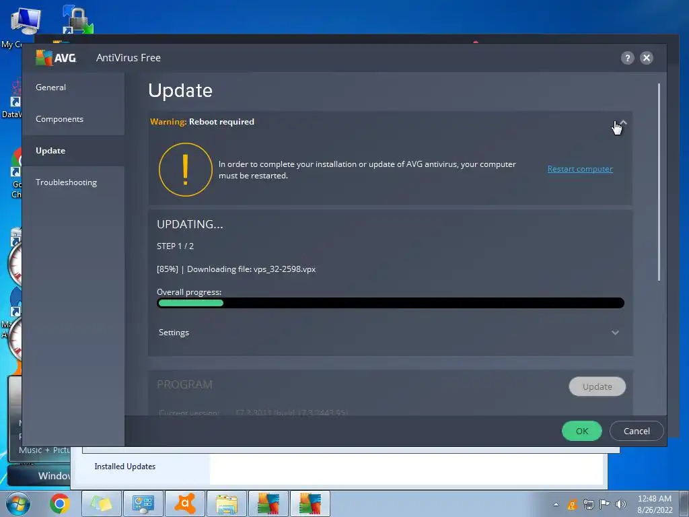
Task: Switch to second AVG taskbar window
Action: point(310,504)
